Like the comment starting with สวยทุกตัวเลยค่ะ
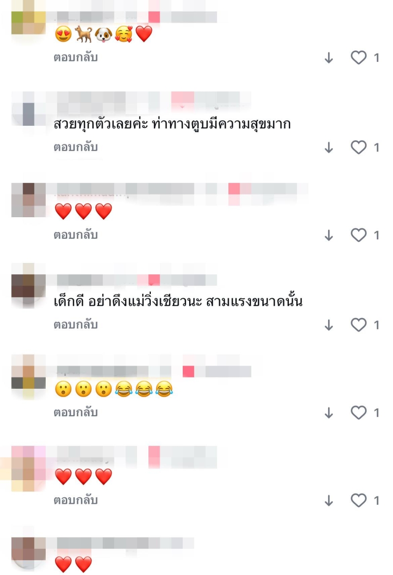This screenshot has height=575, width=393. pos(359,147)
